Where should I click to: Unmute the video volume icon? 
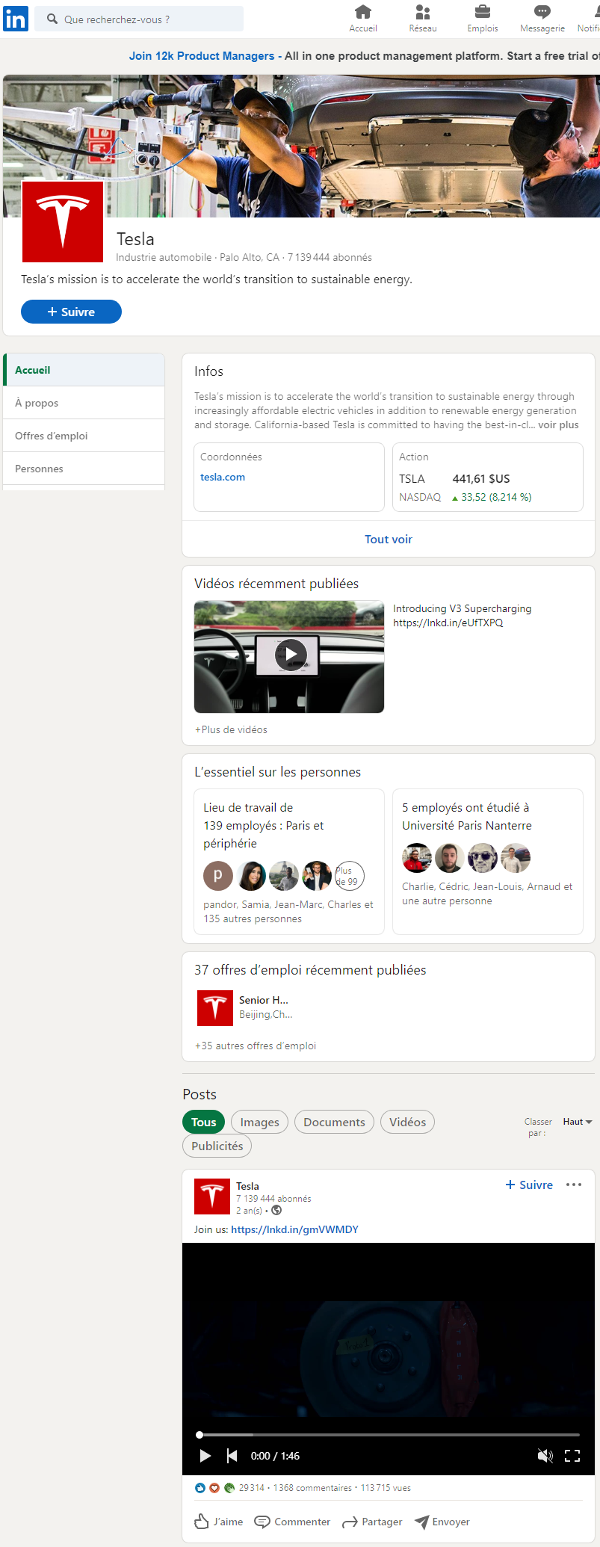point(545,1456)
